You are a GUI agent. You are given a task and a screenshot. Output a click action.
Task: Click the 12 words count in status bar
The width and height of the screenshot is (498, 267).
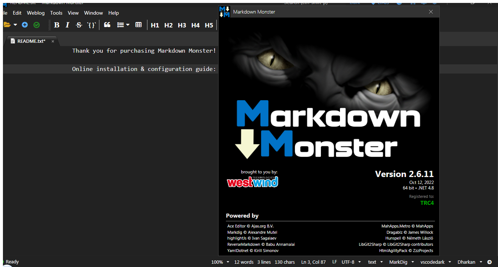[x=243, y=262]
